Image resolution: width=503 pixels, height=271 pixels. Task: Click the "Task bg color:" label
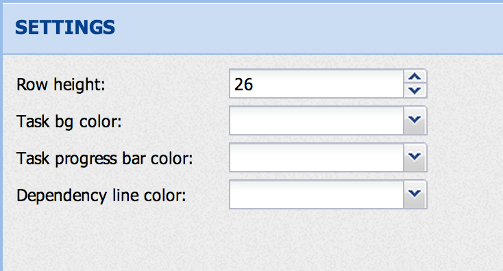click(x=69, y=122)
